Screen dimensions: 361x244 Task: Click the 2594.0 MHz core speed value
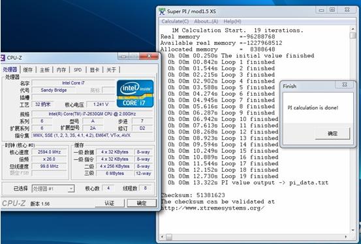click(x=49, y=152)
